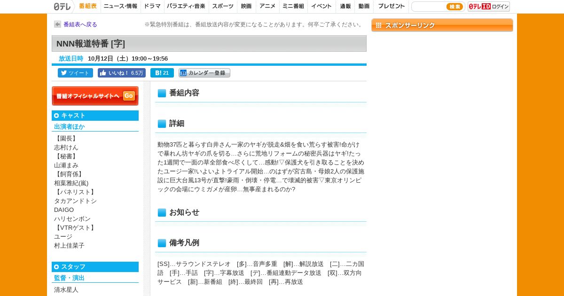Select cast name DAIGO
This screenshot has height=296, width=564.
click(64, 210)
